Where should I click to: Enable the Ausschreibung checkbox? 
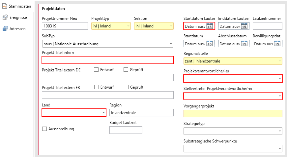point(44,129)
